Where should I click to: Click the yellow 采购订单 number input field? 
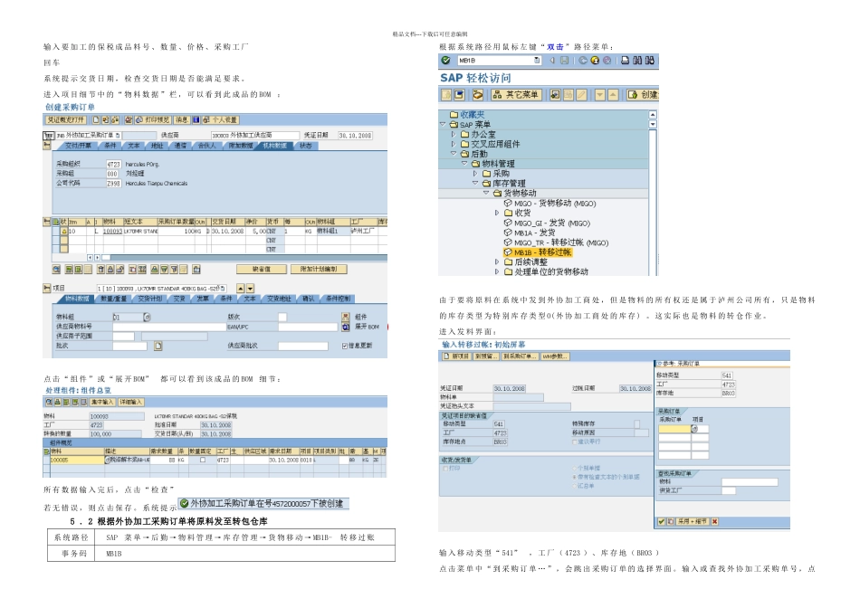674,429
